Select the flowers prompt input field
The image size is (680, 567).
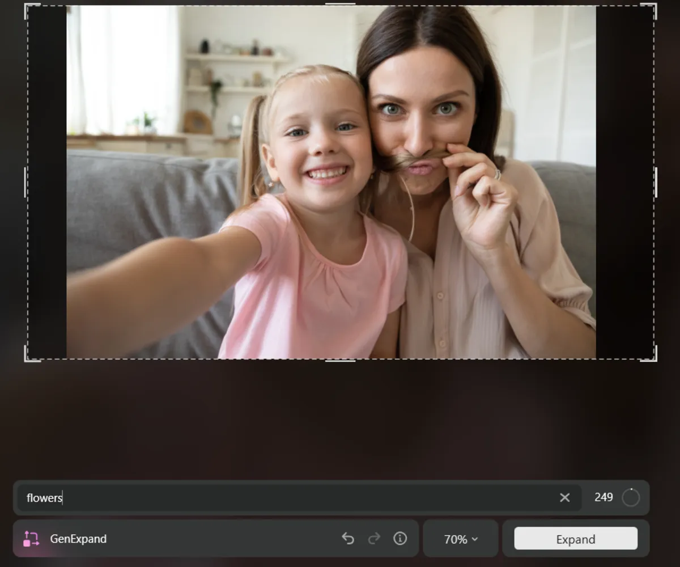tap(227, 497)
